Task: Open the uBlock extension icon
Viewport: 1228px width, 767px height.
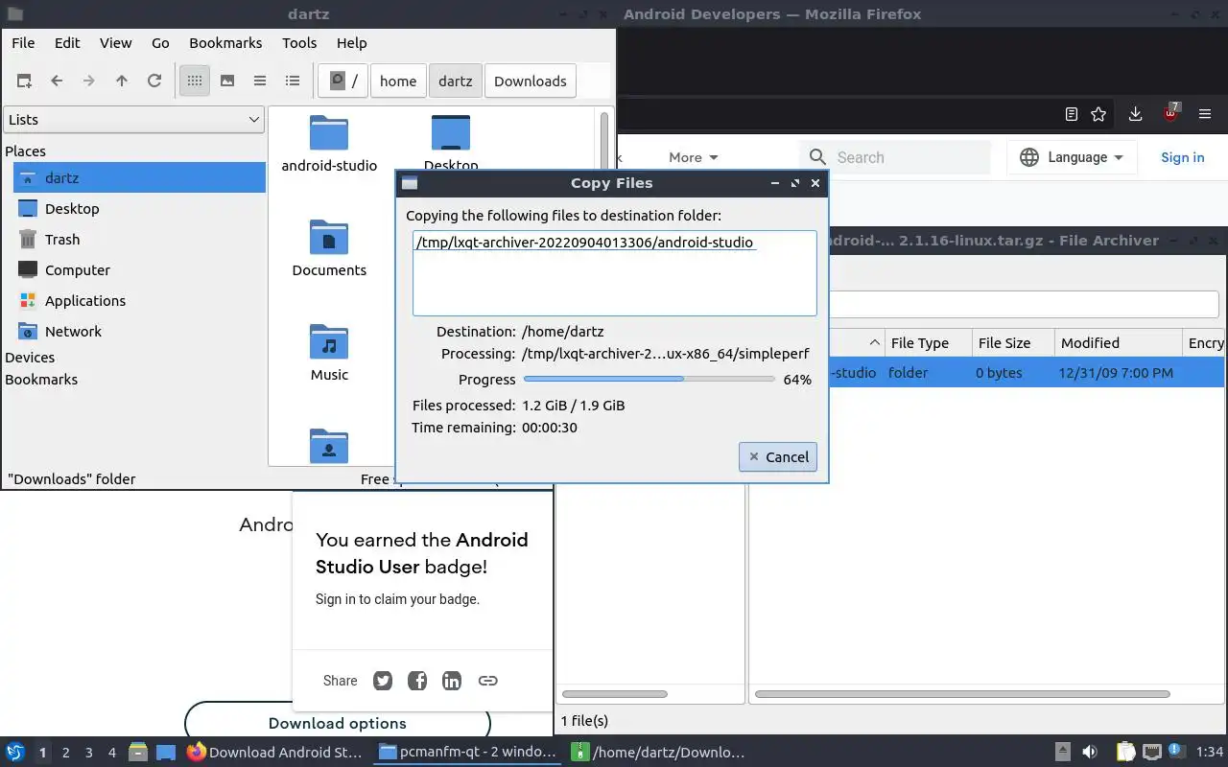Action: click(1170, 113)
